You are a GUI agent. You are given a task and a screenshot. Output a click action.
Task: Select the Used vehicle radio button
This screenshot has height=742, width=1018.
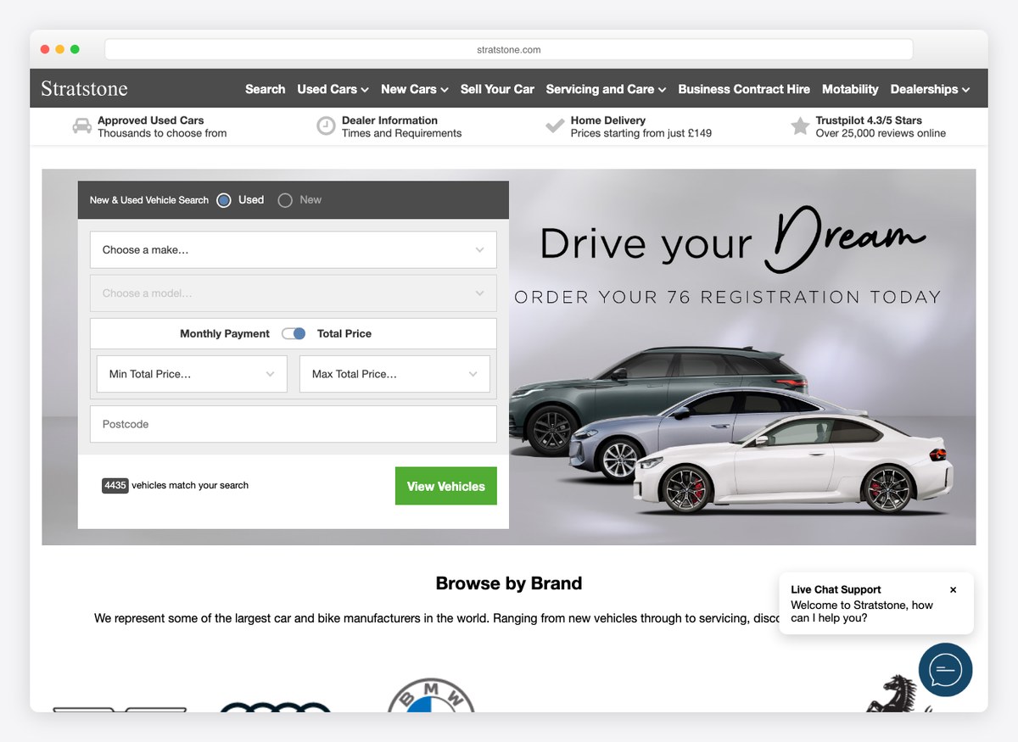point(224,200)
